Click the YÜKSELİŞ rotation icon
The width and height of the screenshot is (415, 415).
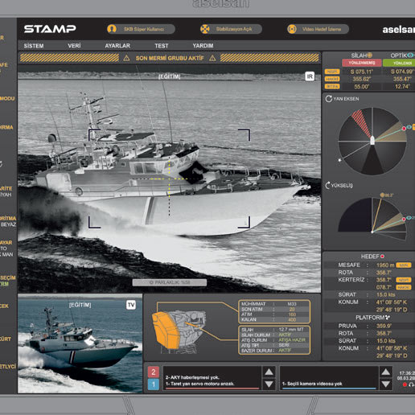tap(327, 185)
